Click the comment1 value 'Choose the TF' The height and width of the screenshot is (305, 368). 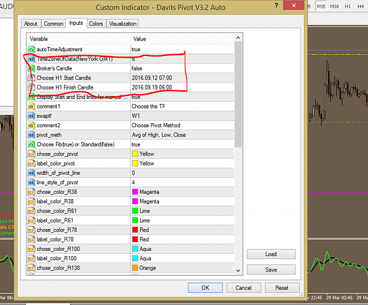pyautogui.click(x=148, y=107)
